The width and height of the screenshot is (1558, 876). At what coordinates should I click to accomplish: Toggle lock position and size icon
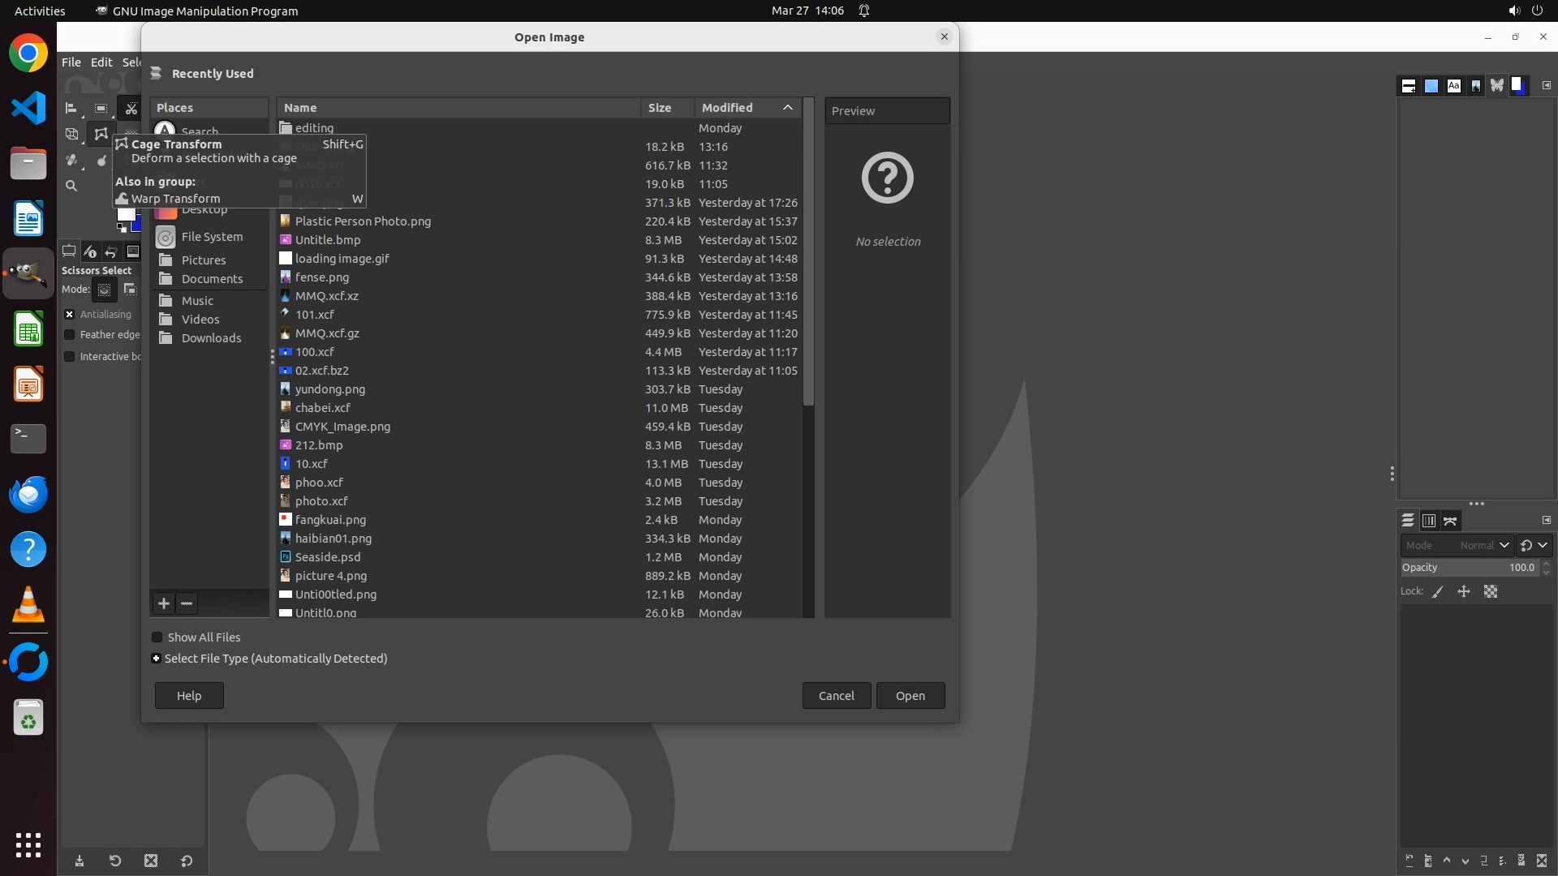point(1464,591)
